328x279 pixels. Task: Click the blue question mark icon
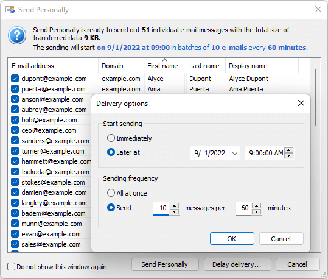tap(17, 35)
